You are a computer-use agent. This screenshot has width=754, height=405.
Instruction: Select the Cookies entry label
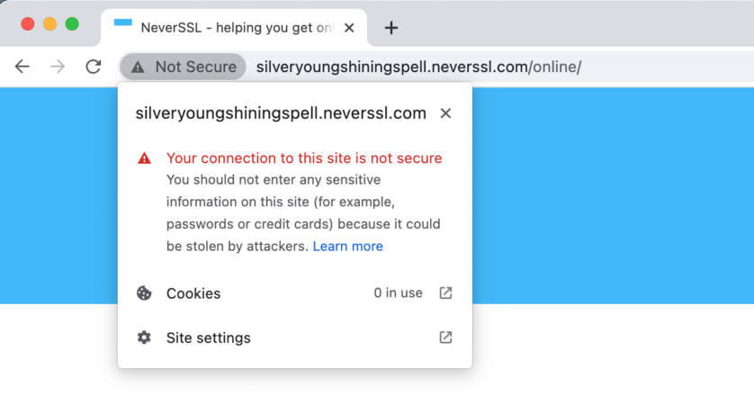[x=193, y=293]
